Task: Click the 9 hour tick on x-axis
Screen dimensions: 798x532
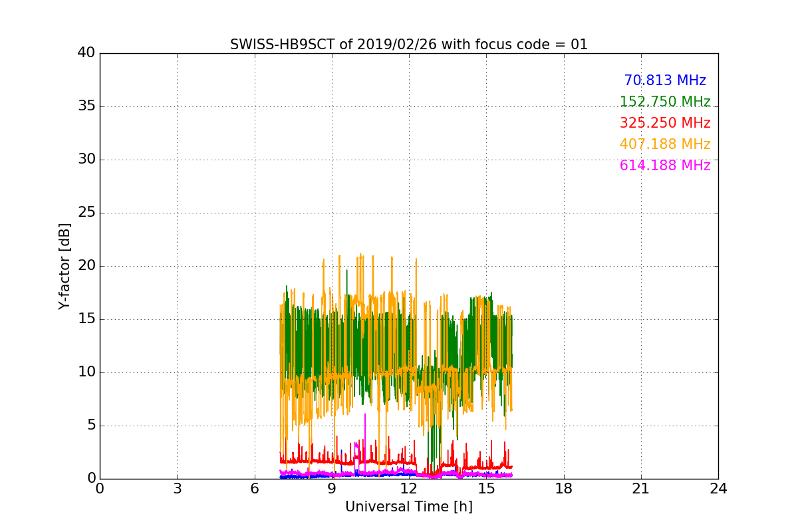Action: [332, 489]
